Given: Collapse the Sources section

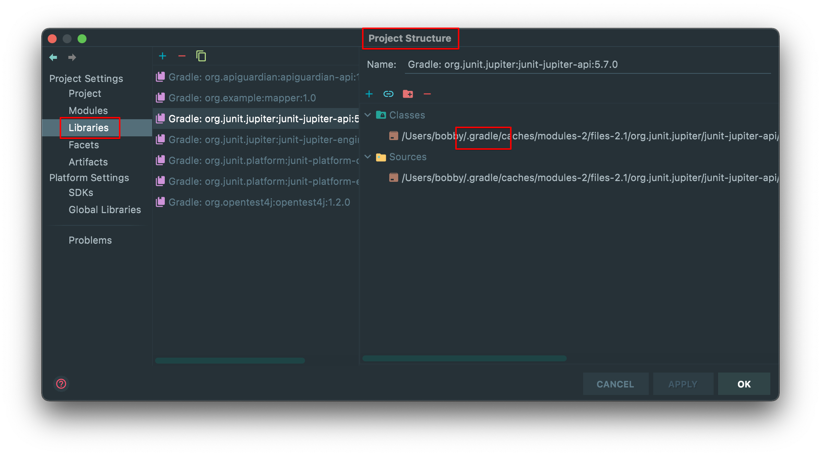Looking at the screenshot, I should pyautogui.click(x=368, y=157).
